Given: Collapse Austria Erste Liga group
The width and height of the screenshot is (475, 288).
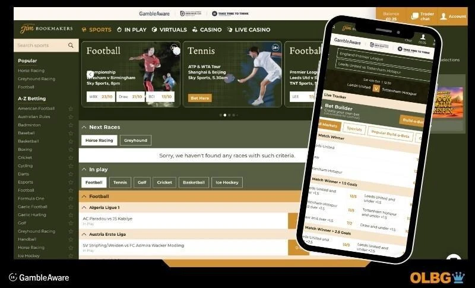Looking at the screenshot, I should pos(84,235).
